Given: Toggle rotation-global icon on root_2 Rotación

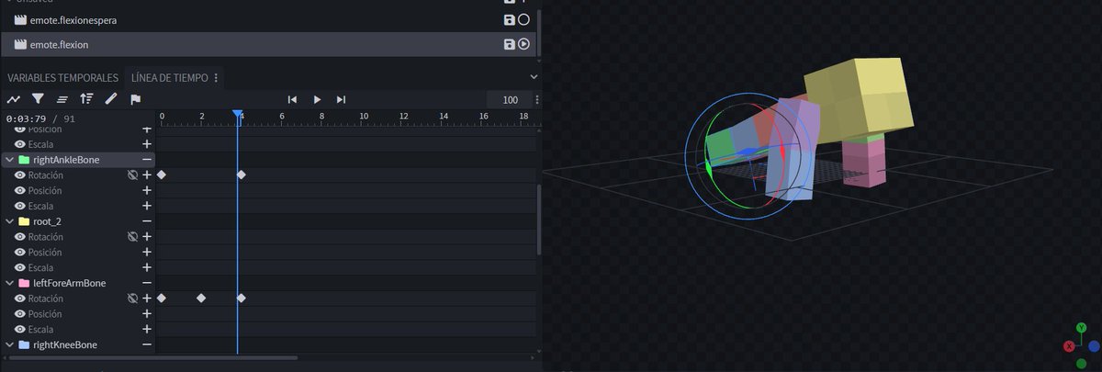Looking at the screenshot, I should coord(132,237).
